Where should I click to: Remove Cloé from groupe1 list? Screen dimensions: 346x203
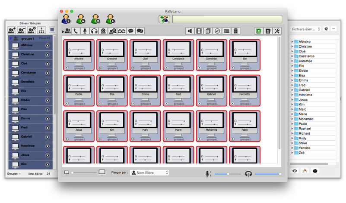pos(48,64)
